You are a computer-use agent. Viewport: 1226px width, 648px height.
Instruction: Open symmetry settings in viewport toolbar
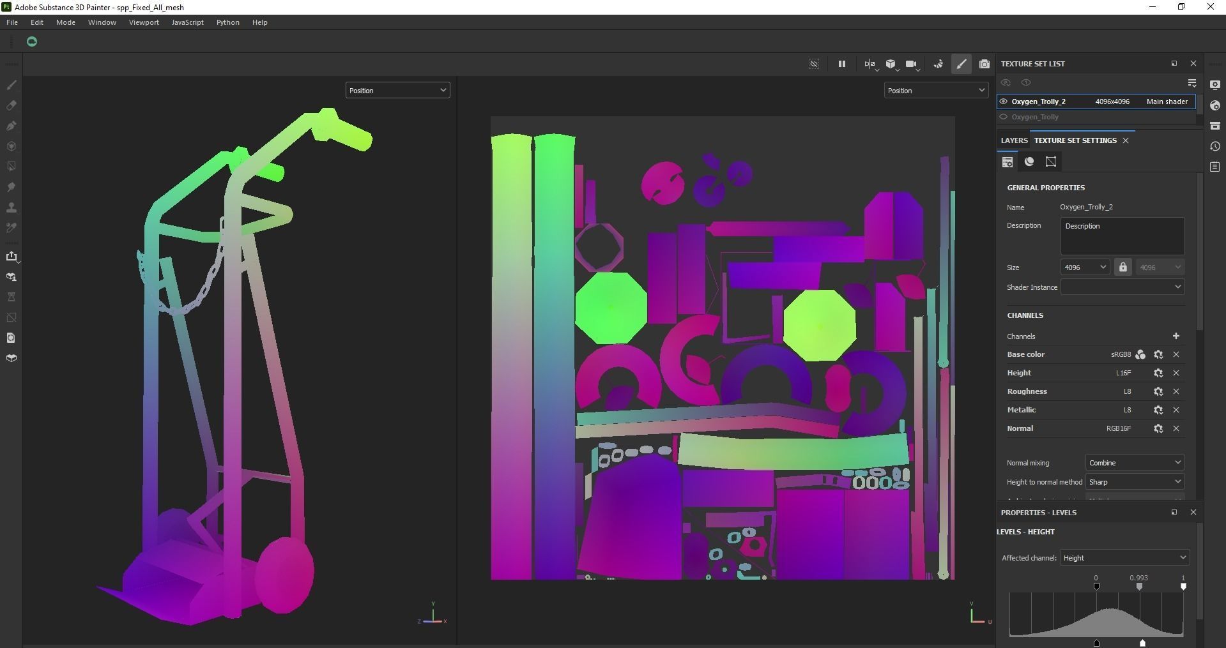tap(870, 64)
